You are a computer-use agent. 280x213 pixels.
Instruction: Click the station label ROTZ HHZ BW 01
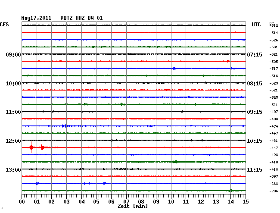point(81,18)
